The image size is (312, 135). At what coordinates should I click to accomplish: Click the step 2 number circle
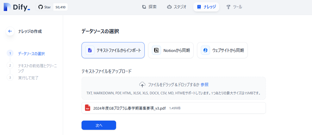click(10, 65)
